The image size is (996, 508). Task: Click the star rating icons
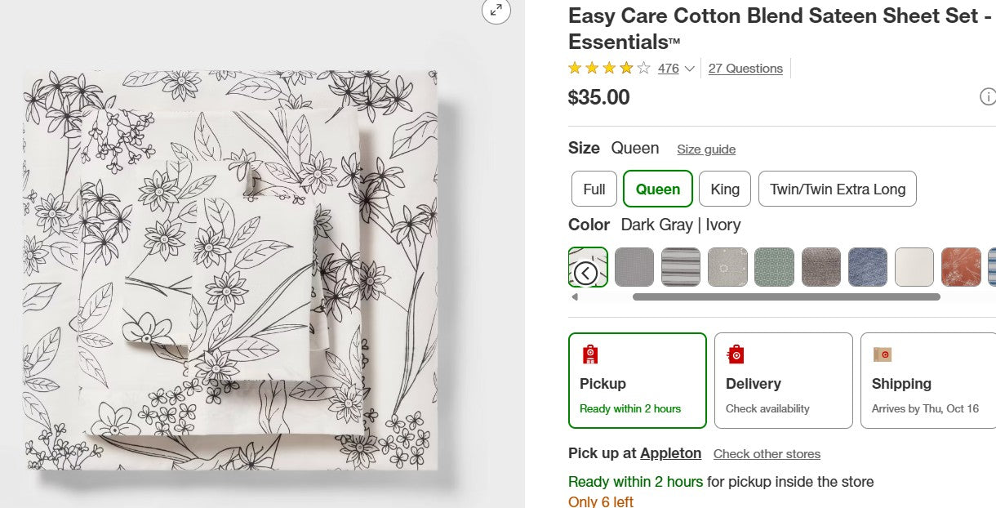(x=608, y=69)
